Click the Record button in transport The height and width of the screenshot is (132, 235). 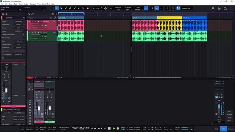click(x=118, y=128)
